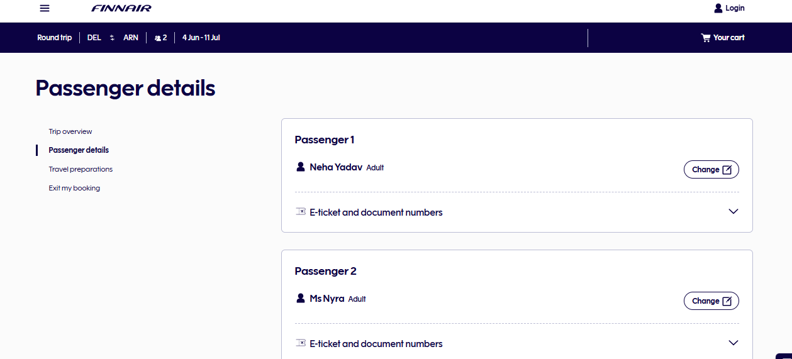Click the passengers count icon
The height and width of the screenshot is (359, 792).
pyautogui.click(x=158, y=38)
